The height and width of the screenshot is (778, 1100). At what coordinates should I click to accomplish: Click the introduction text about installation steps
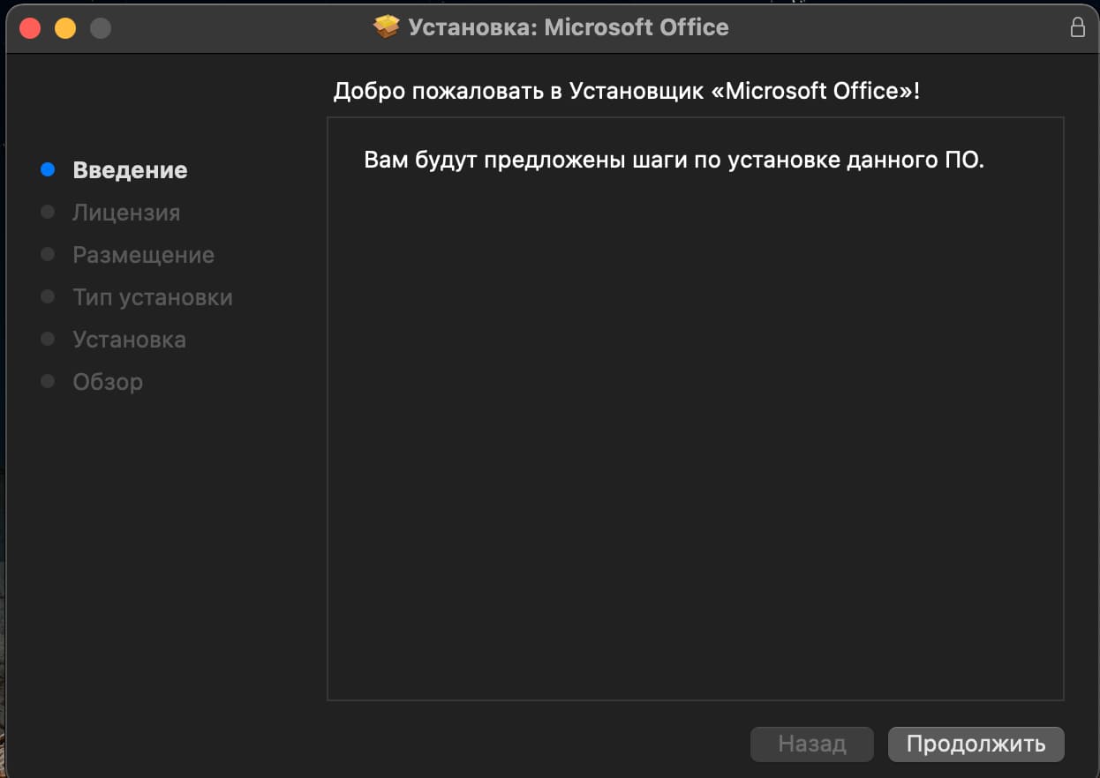(673, 161)
